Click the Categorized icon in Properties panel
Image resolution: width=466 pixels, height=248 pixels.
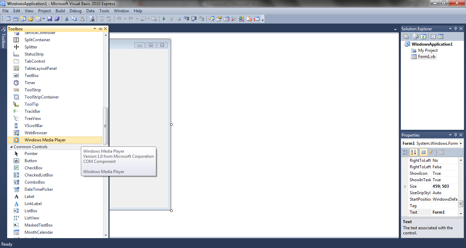(x=405, y=152)
